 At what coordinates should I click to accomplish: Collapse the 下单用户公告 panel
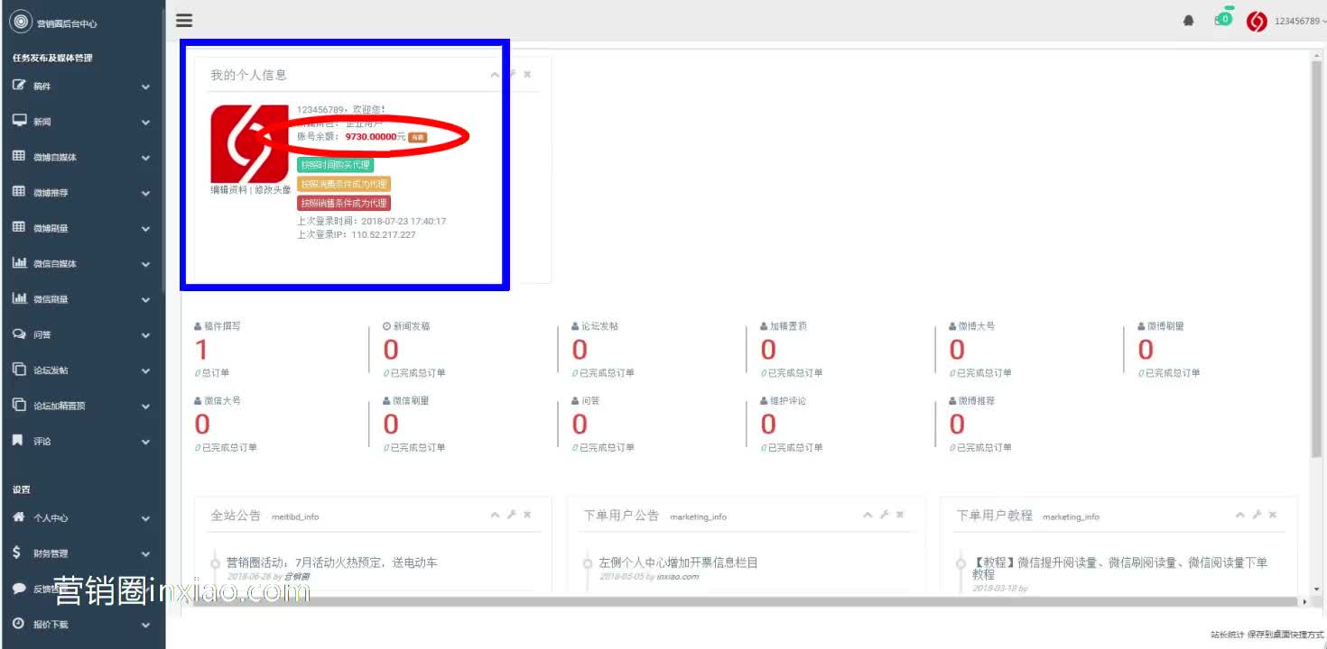[868, 515]
